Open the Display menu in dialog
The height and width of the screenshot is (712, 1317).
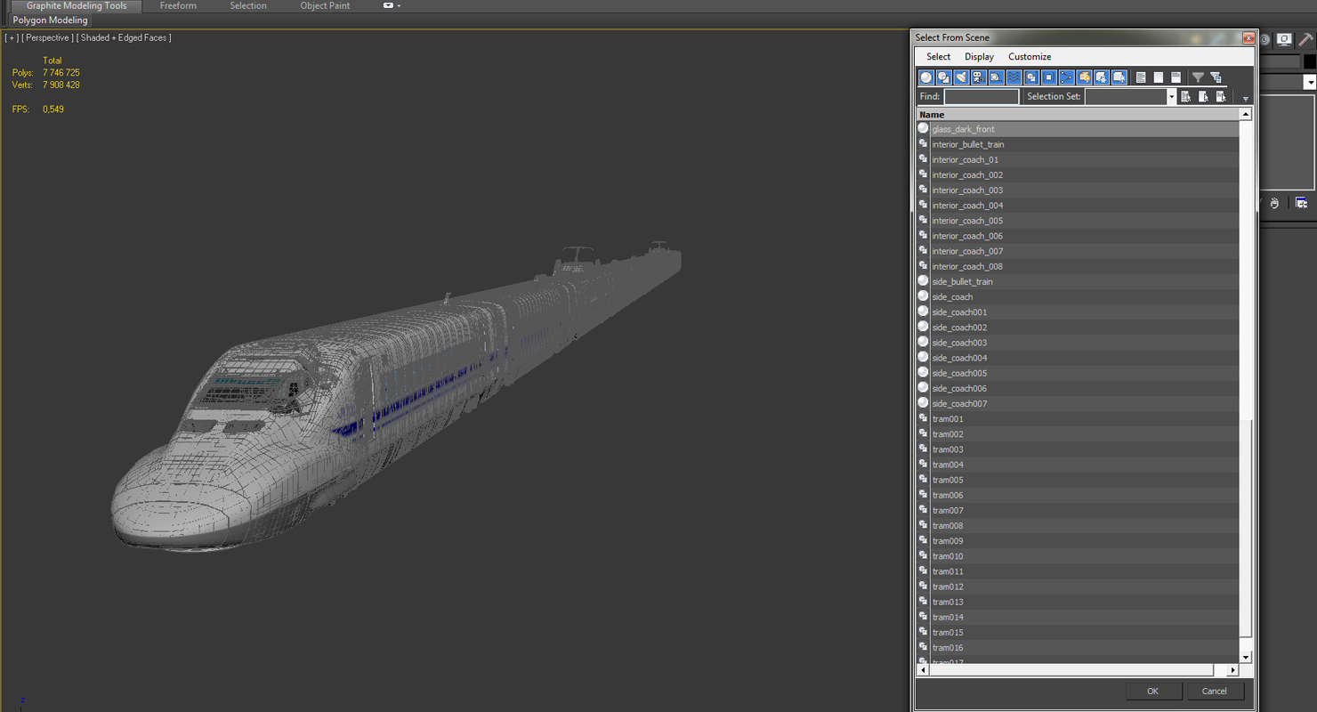(979, 57)
